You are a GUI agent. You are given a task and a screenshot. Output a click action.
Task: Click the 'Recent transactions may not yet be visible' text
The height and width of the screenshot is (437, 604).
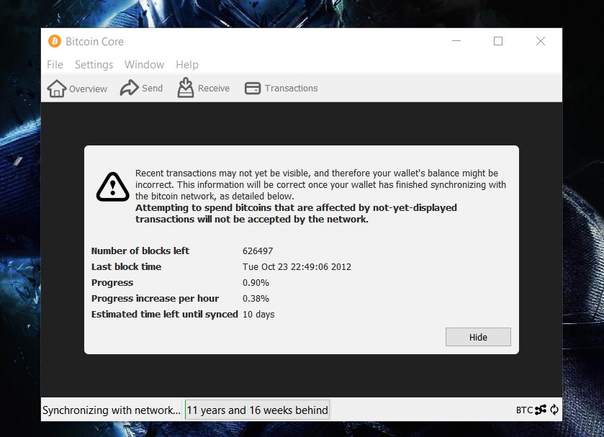[320, 184]
